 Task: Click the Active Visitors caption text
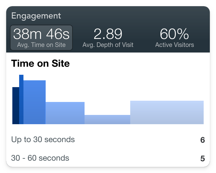[x=174, y=45]
